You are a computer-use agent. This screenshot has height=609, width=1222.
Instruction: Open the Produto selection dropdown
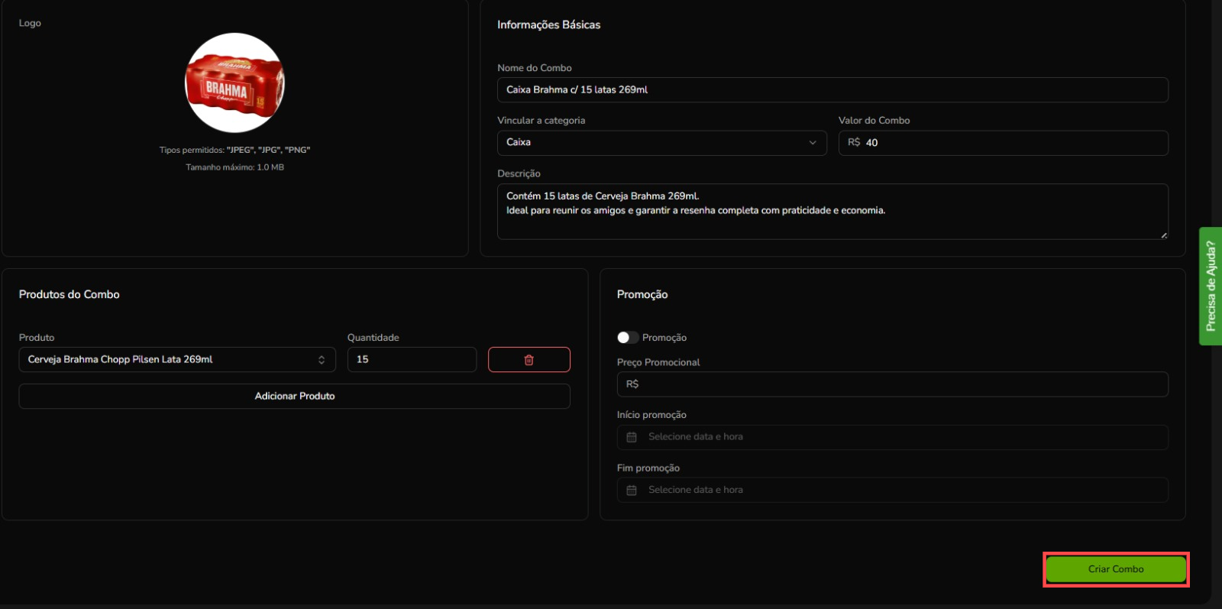(x=177, y=360)
